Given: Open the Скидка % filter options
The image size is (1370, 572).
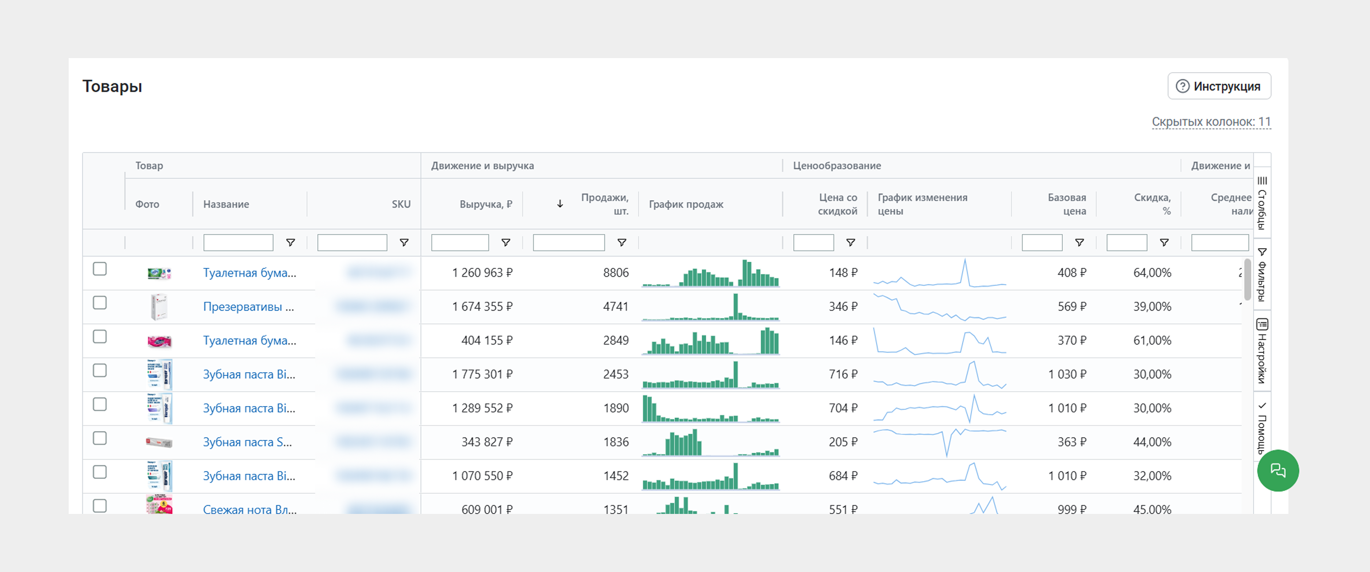Looking at the screenshot, I should pos(1164,242).
